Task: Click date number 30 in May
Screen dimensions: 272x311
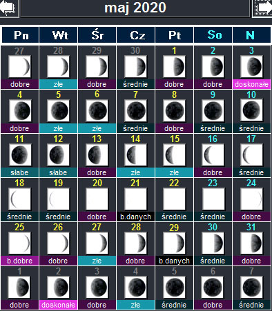Action: click(213, 227)
